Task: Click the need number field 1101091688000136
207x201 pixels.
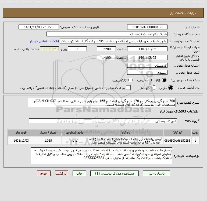Action: (147, 27)
